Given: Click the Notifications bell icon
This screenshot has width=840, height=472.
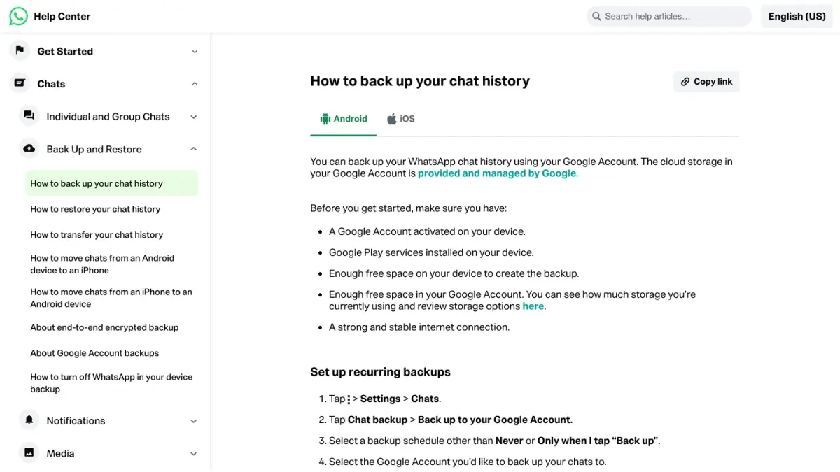Looking at the screenshot, I should coord(29,420).
